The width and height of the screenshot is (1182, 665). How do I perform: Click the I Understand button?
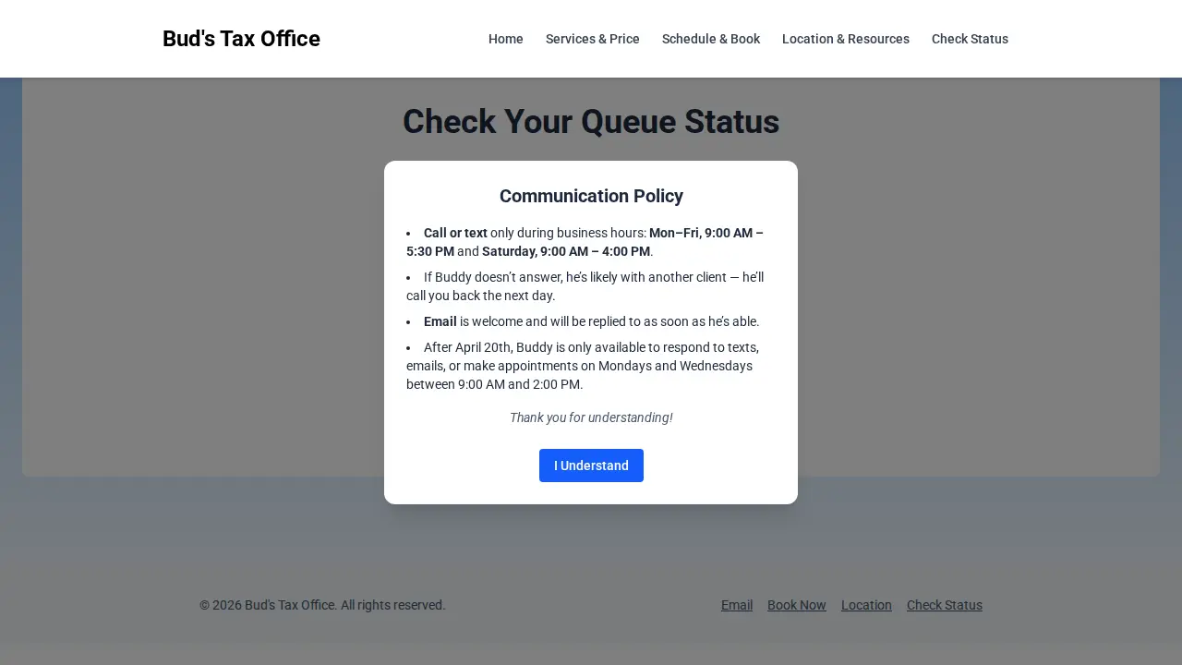coord(591,465)
